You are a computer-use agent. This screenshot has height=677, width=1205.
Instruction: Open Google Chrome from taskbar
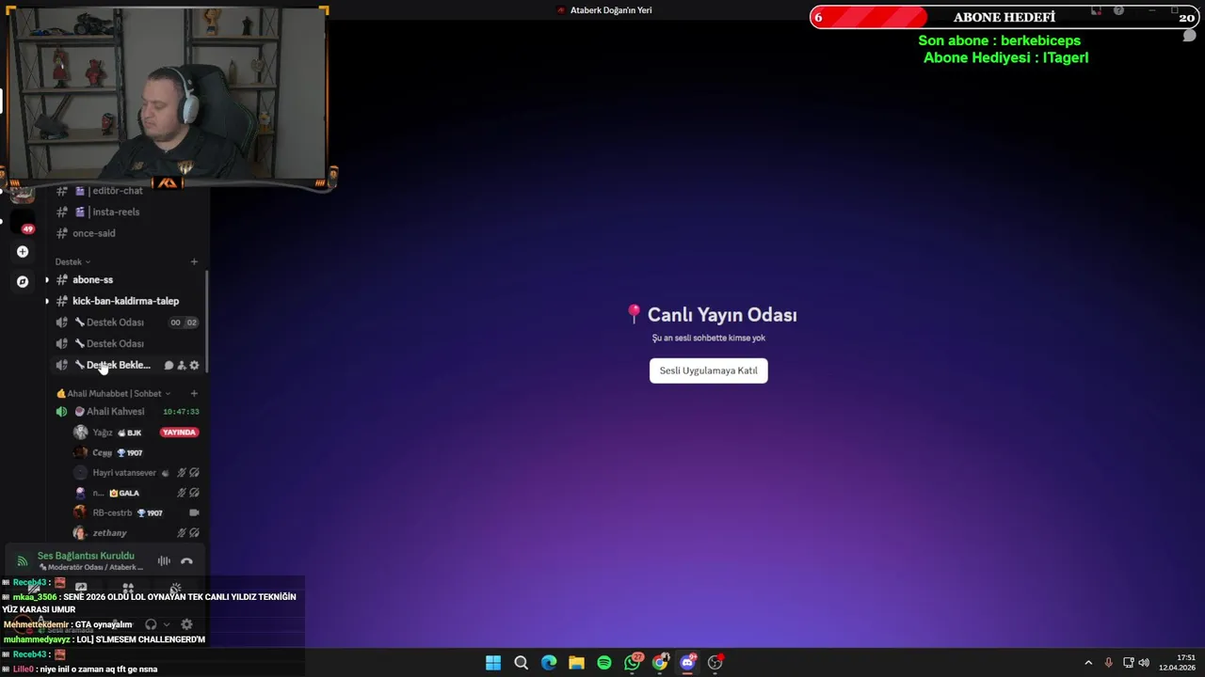[x=660, y=663]
